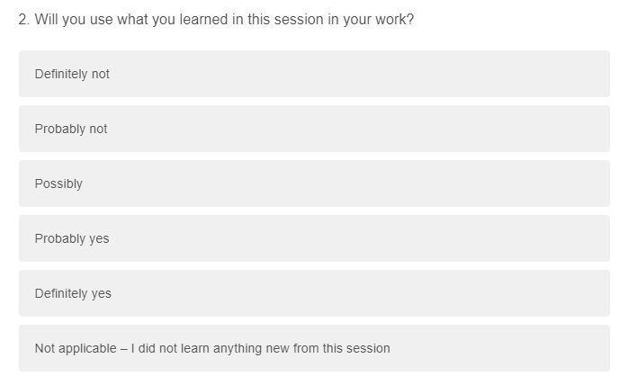The width and height of the screenshot is (637, 385).
Task: Indicate you probably will use session learnings
Action: click(x=314, y=238)
